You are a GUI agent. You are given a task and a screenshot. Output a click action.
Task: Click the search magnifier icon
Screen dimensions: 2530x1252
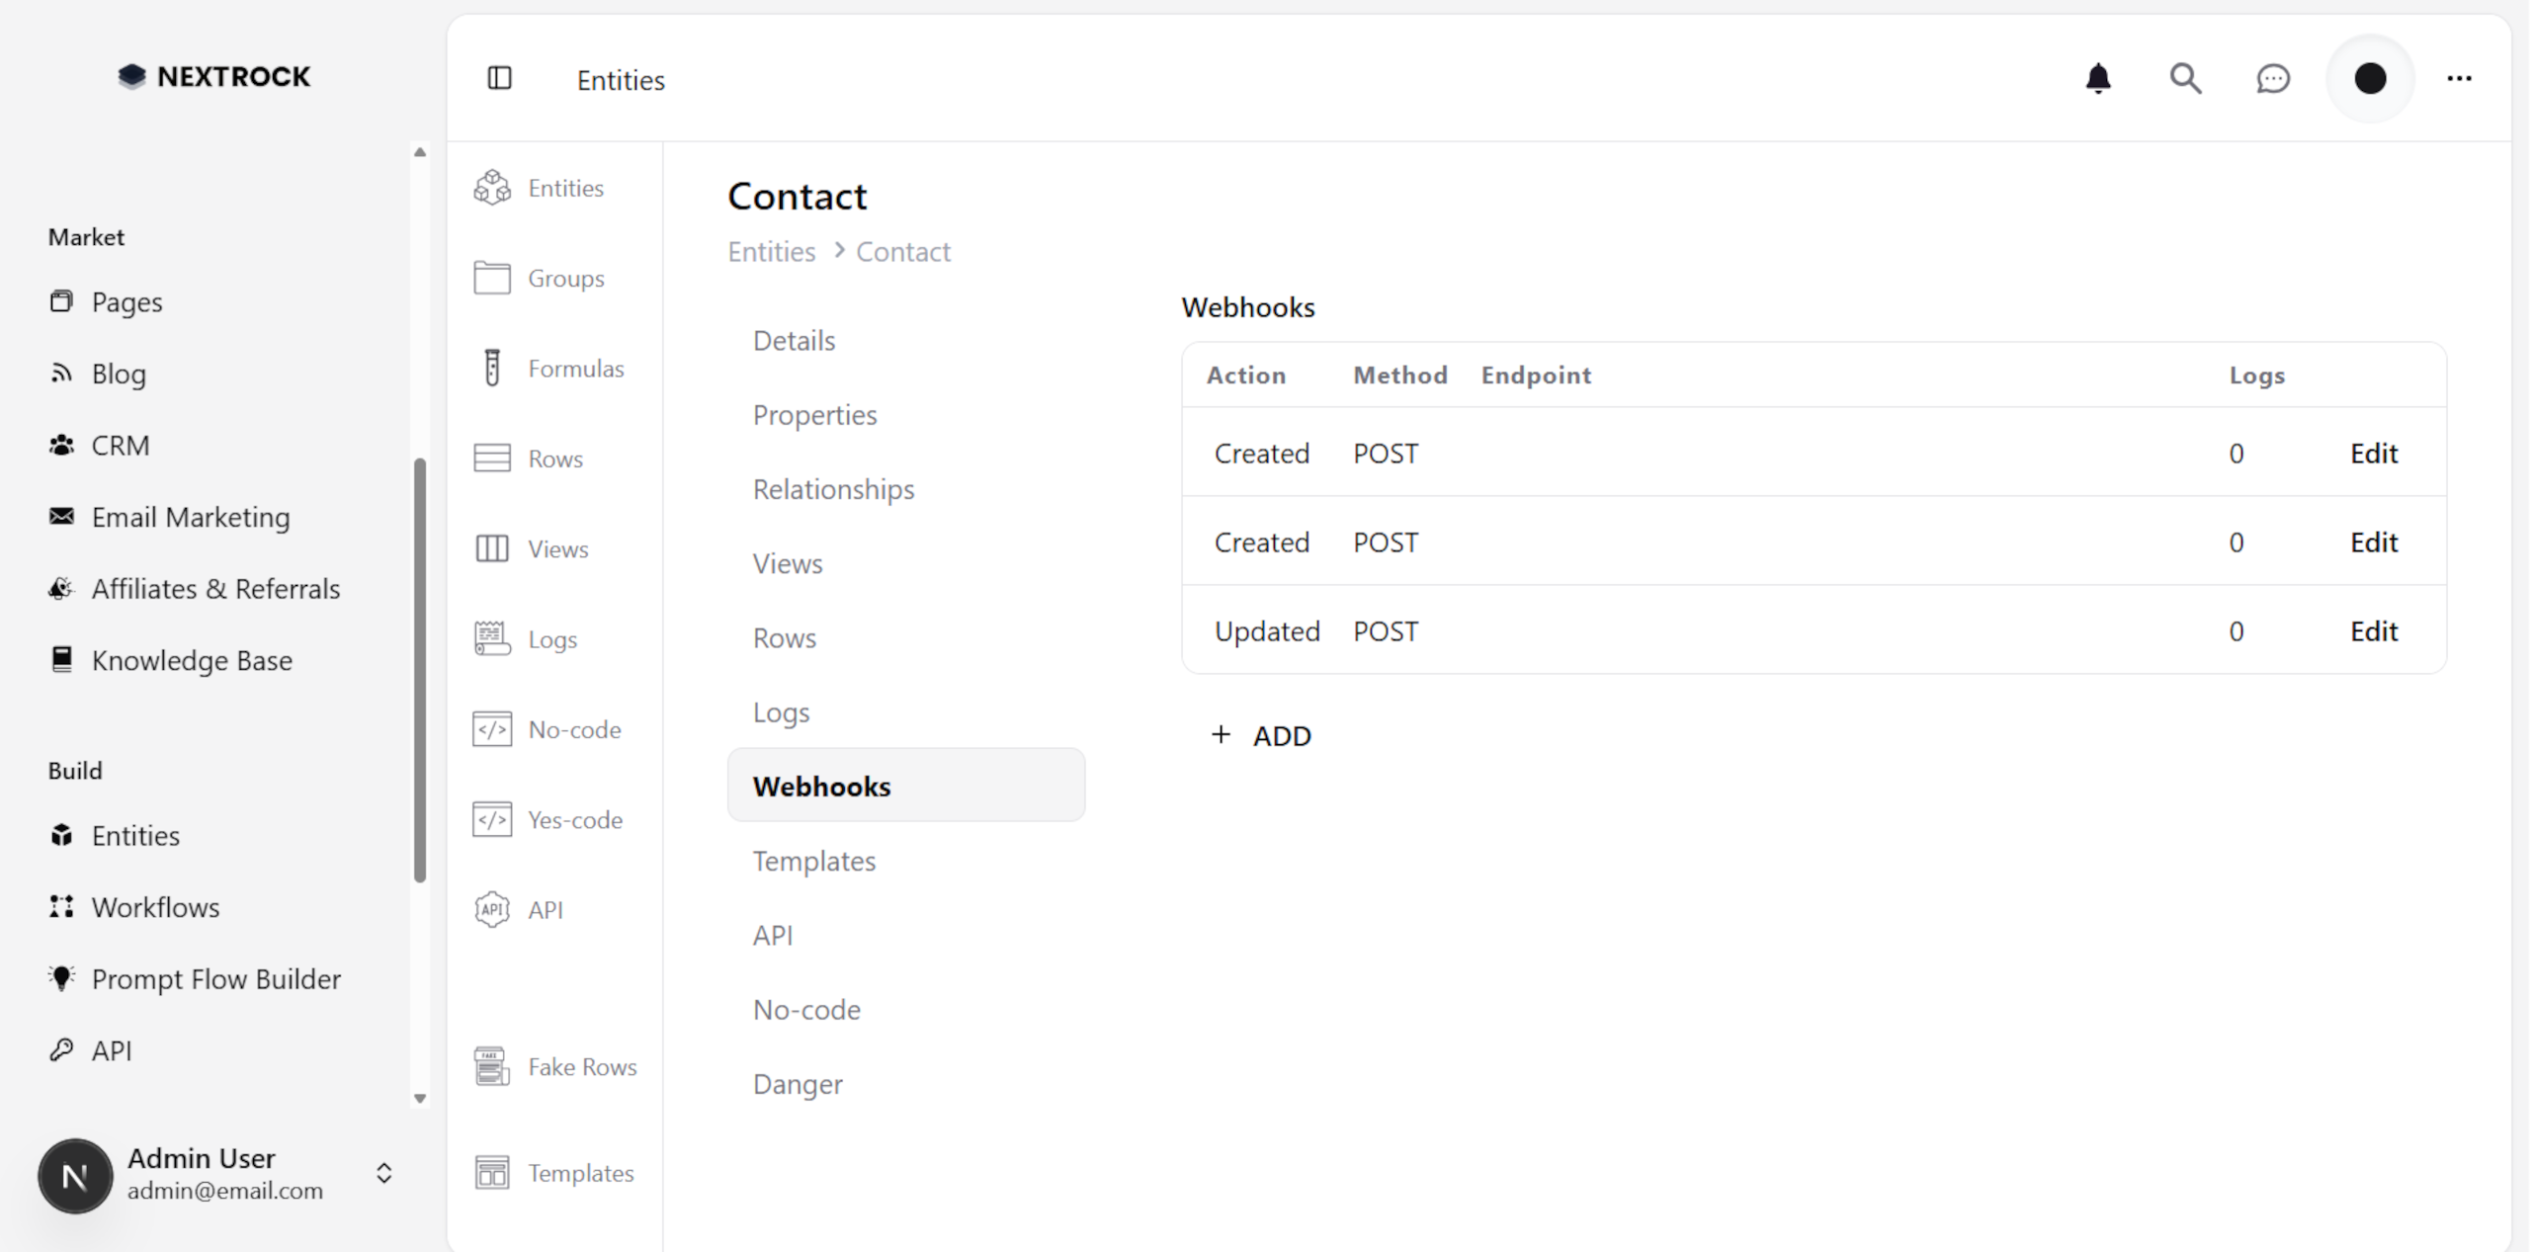(2185, 78)
